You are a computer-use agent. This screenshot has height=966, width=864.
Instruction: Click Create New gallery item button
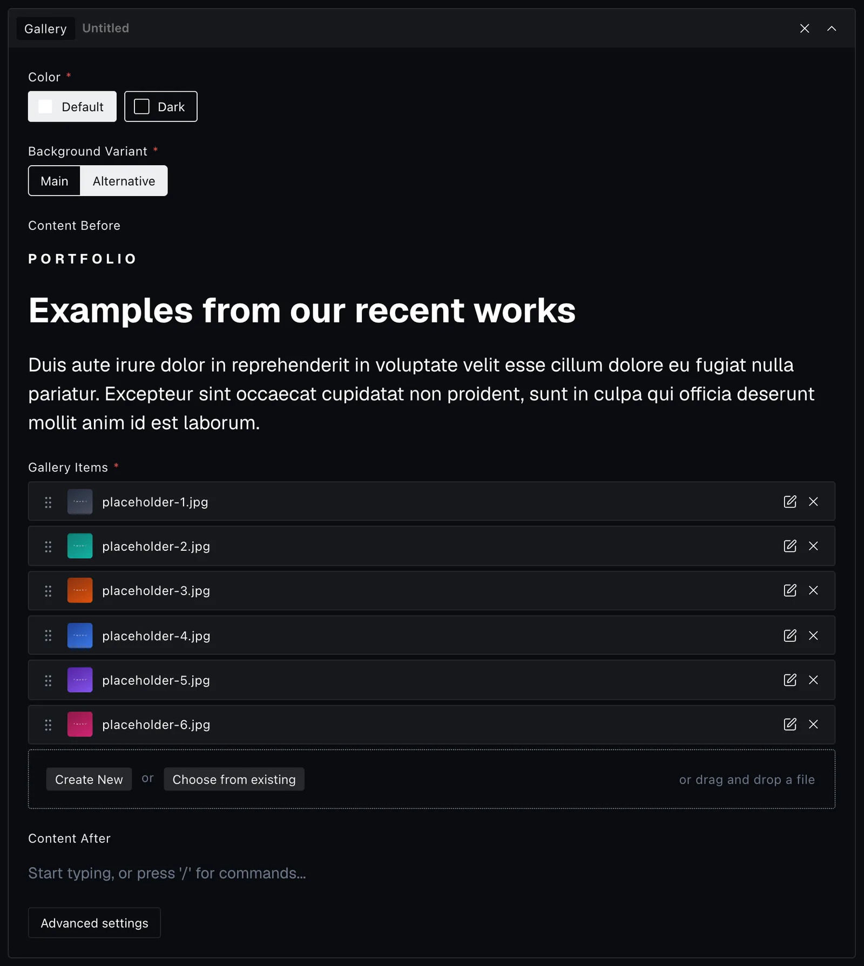pos(89,779)
